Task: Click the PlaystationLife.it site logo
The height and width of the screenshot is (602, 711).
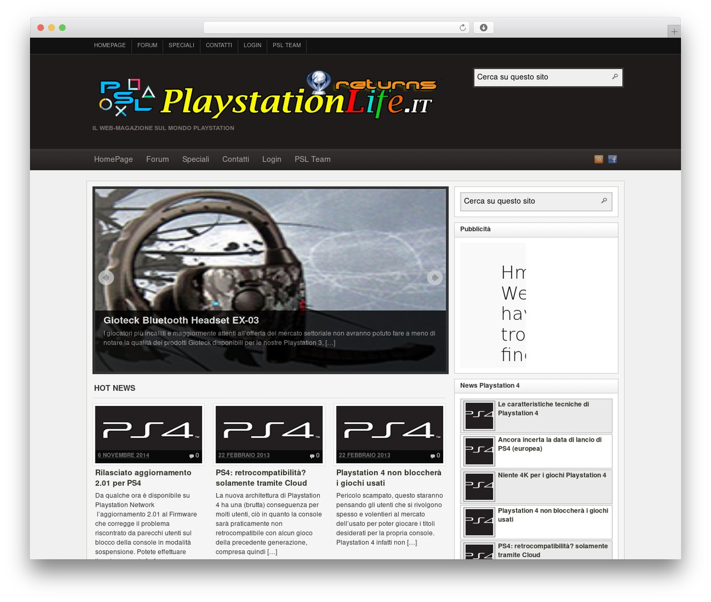Action: tap(268, 95)
